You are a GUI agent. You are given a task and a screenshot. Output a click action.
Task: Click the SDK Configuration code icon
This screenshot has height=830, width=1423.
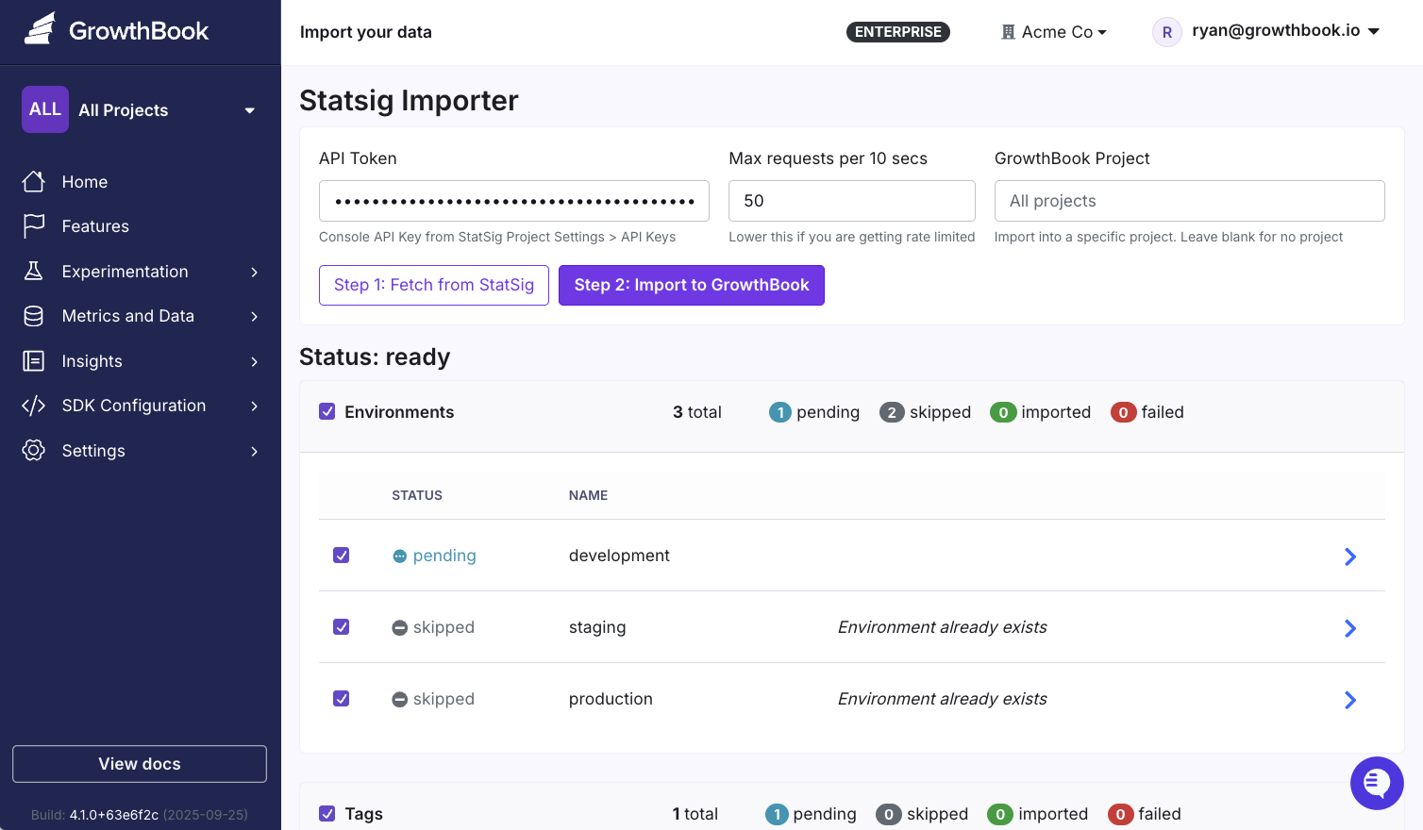tap(34, 406)
